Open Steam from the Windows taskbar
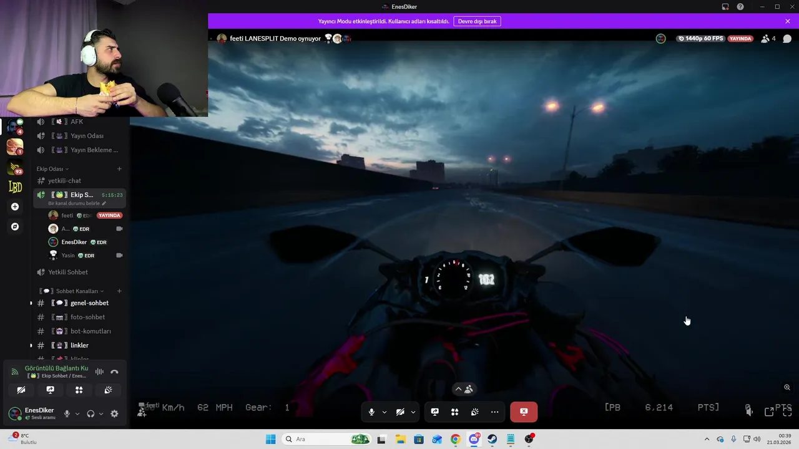This screenshot has width=799, height=449. coord(493,439)
